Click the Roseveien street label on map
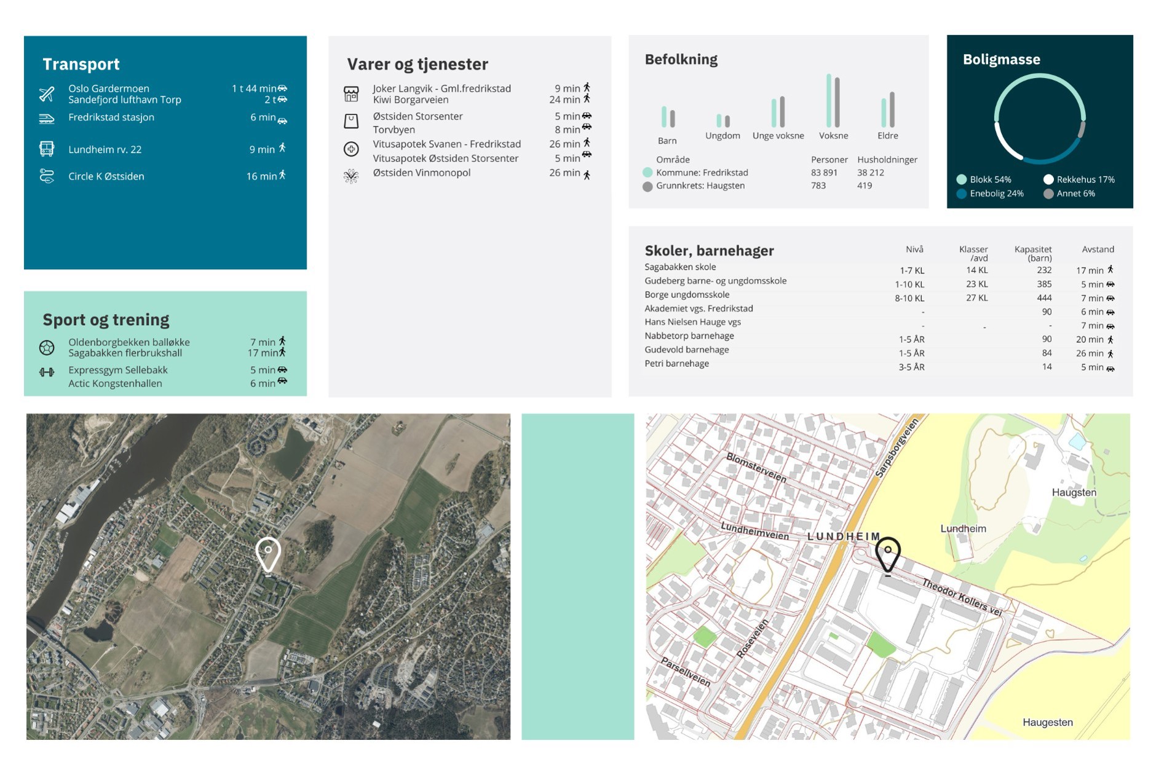Image resolution: width=1156 pixels, height=770 pixels. [753, 639]
